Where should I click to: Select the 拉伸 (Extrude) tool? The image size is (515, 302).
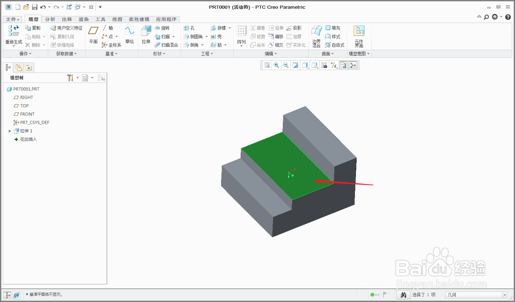pyautogui.click(x=146, y=34)
